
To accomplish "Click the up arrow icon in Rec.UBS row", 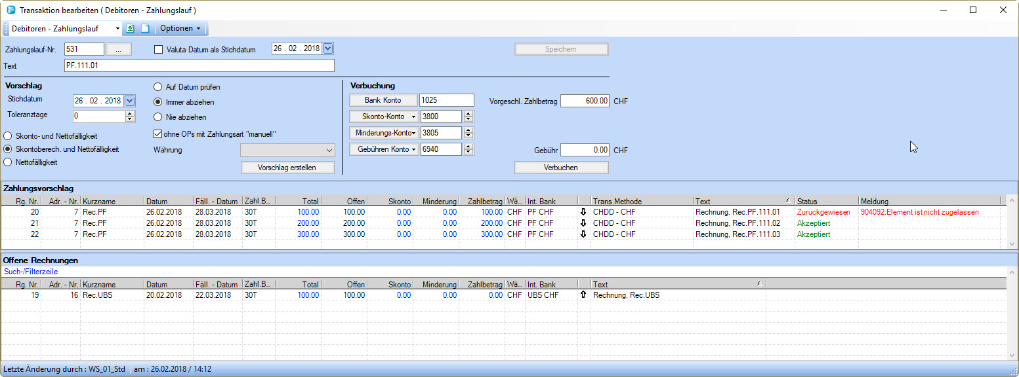I will coord(583,295).
